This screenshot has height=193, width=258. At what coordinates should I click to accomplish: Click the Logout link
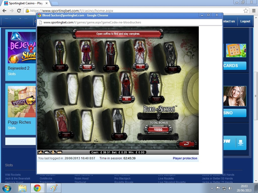point(245,21)
